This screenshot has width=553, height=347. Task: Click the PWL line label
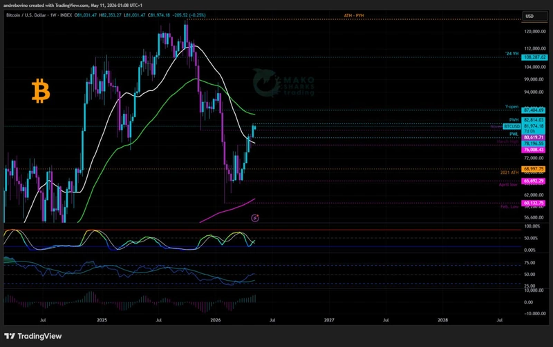(514, 134)
